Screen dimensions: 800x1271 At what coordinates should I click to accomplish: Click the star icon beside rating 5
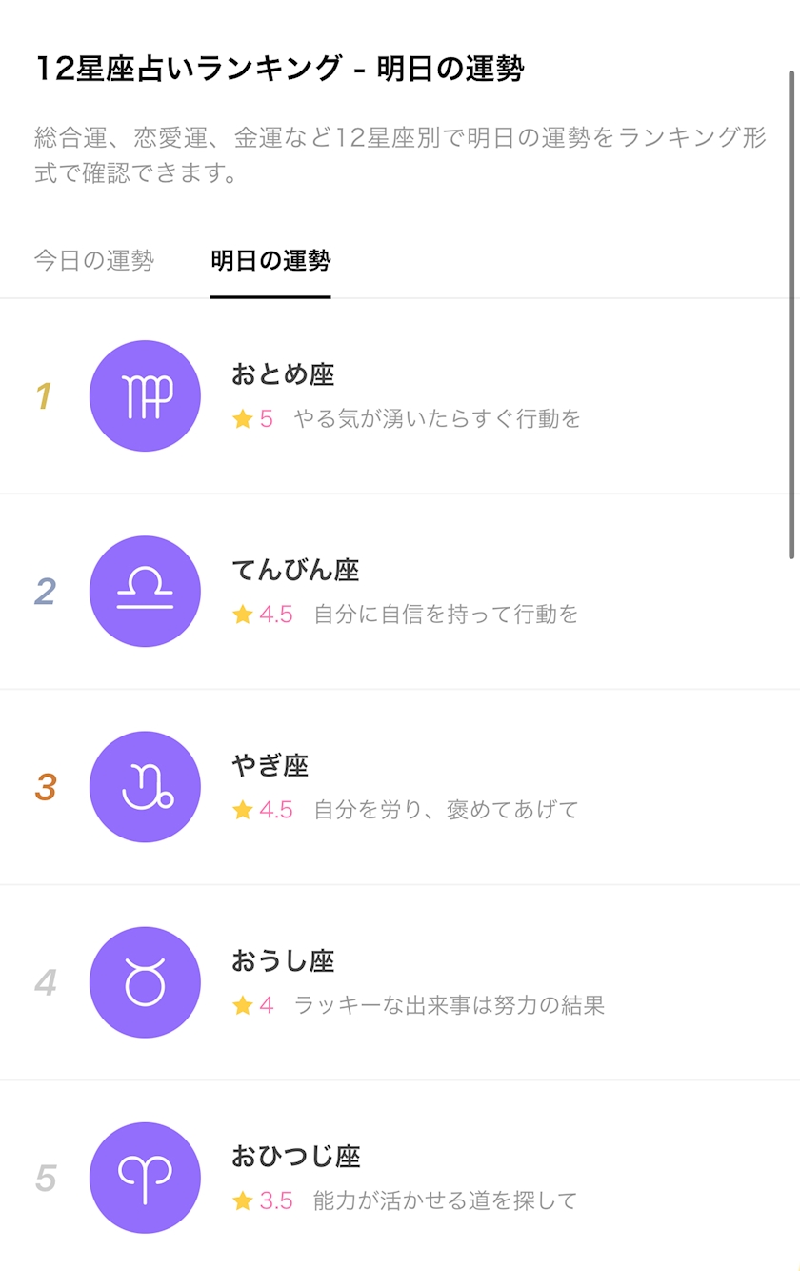243,419
